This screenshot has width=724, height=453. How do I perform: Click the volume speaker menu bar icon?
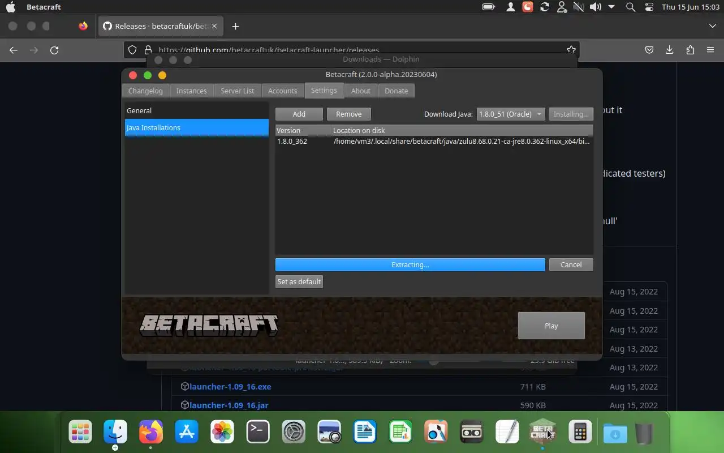pyautogui.click(x=594, y=7)
